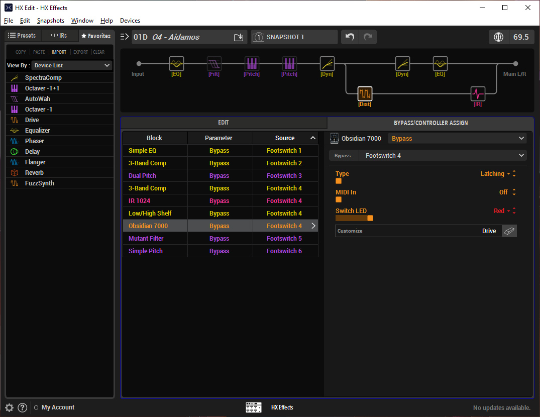Screen dimensions: 540x417
Task: Open the Devices menu
Action: pyautogui.click(x=130, y=21)
